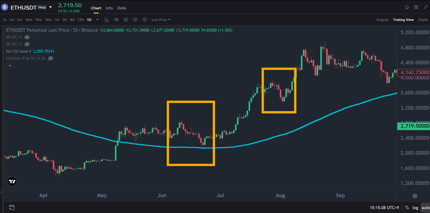Select the 4H interval
This screenshot has width=430, height=213.
[x=72, y=20]
